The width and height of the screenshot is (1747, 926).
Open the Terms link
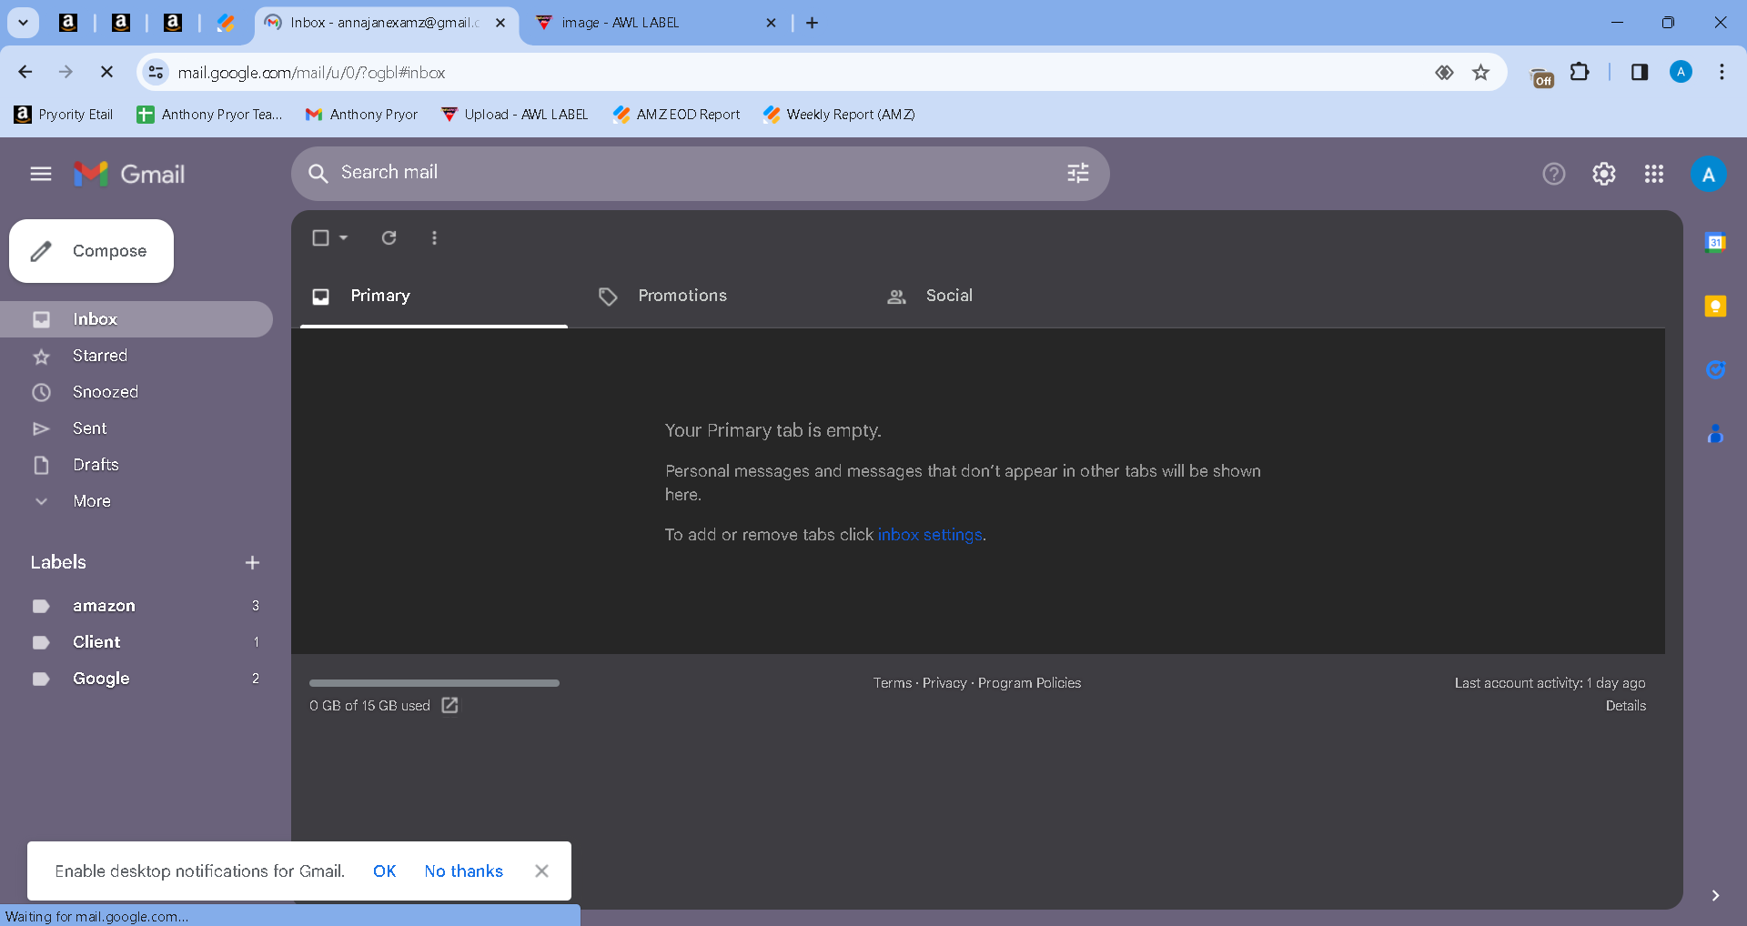(893, 683)
